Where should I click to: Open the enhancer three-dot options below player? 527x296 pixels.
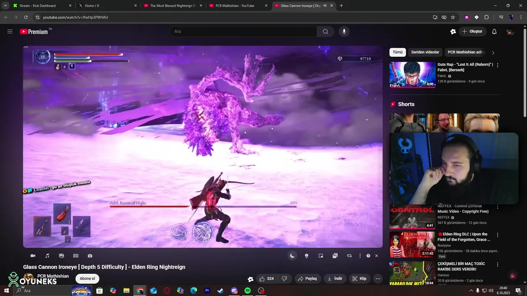click(360, 256)
